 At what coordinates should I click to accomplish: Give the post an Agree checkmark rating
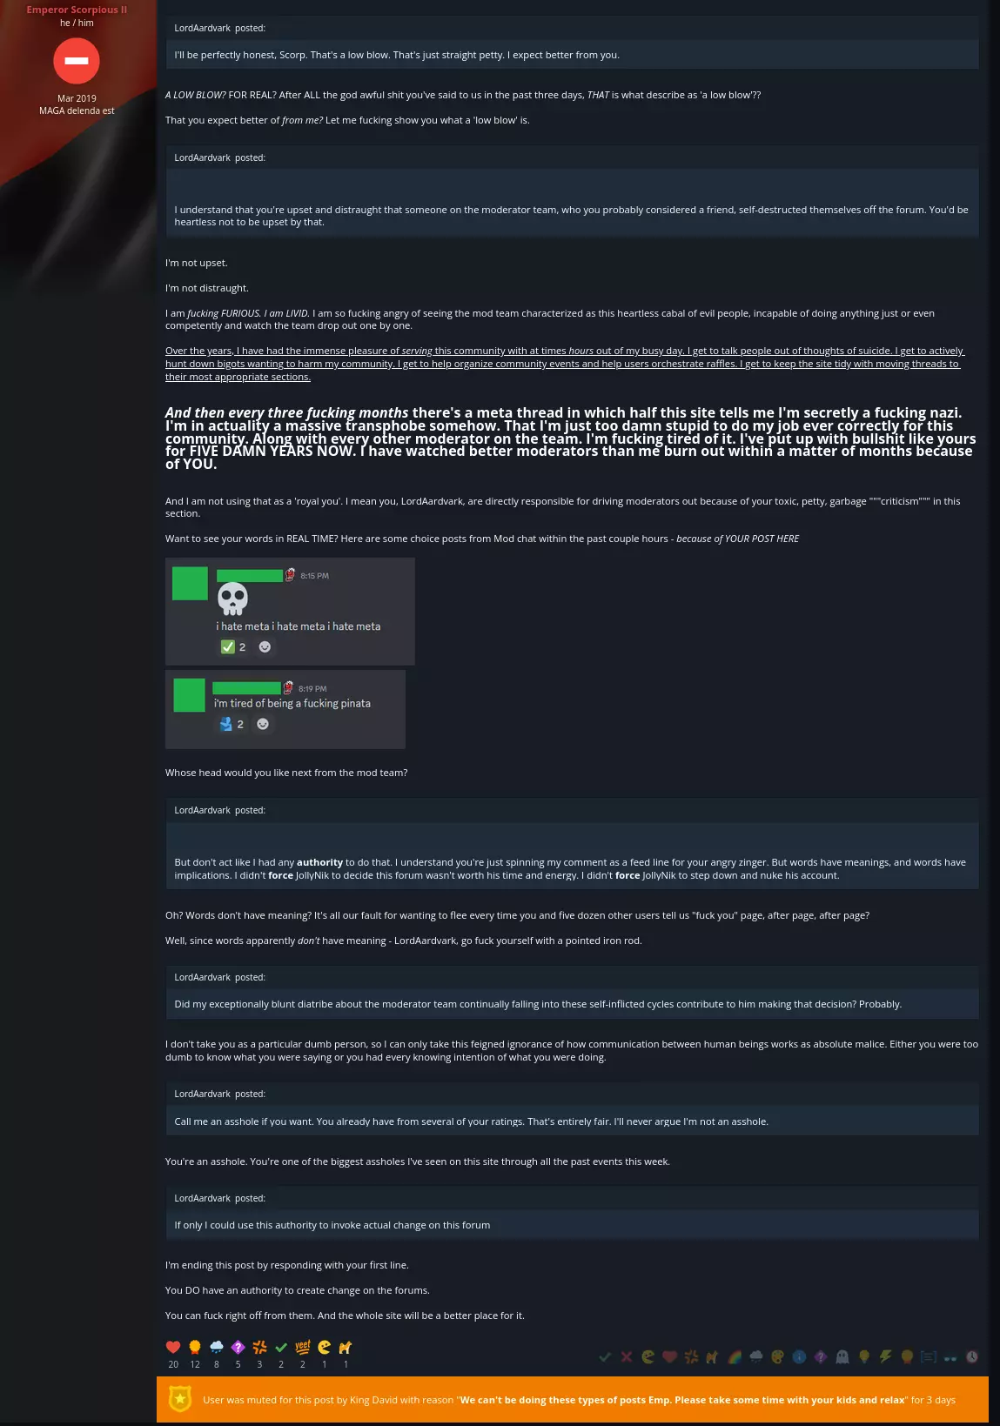605,1356
